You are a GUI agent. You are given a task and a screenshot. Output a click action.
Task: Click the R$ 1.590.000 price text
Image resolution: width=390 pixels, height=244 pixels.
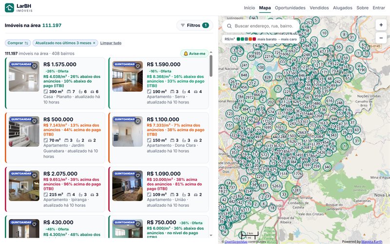click(163, 64)
